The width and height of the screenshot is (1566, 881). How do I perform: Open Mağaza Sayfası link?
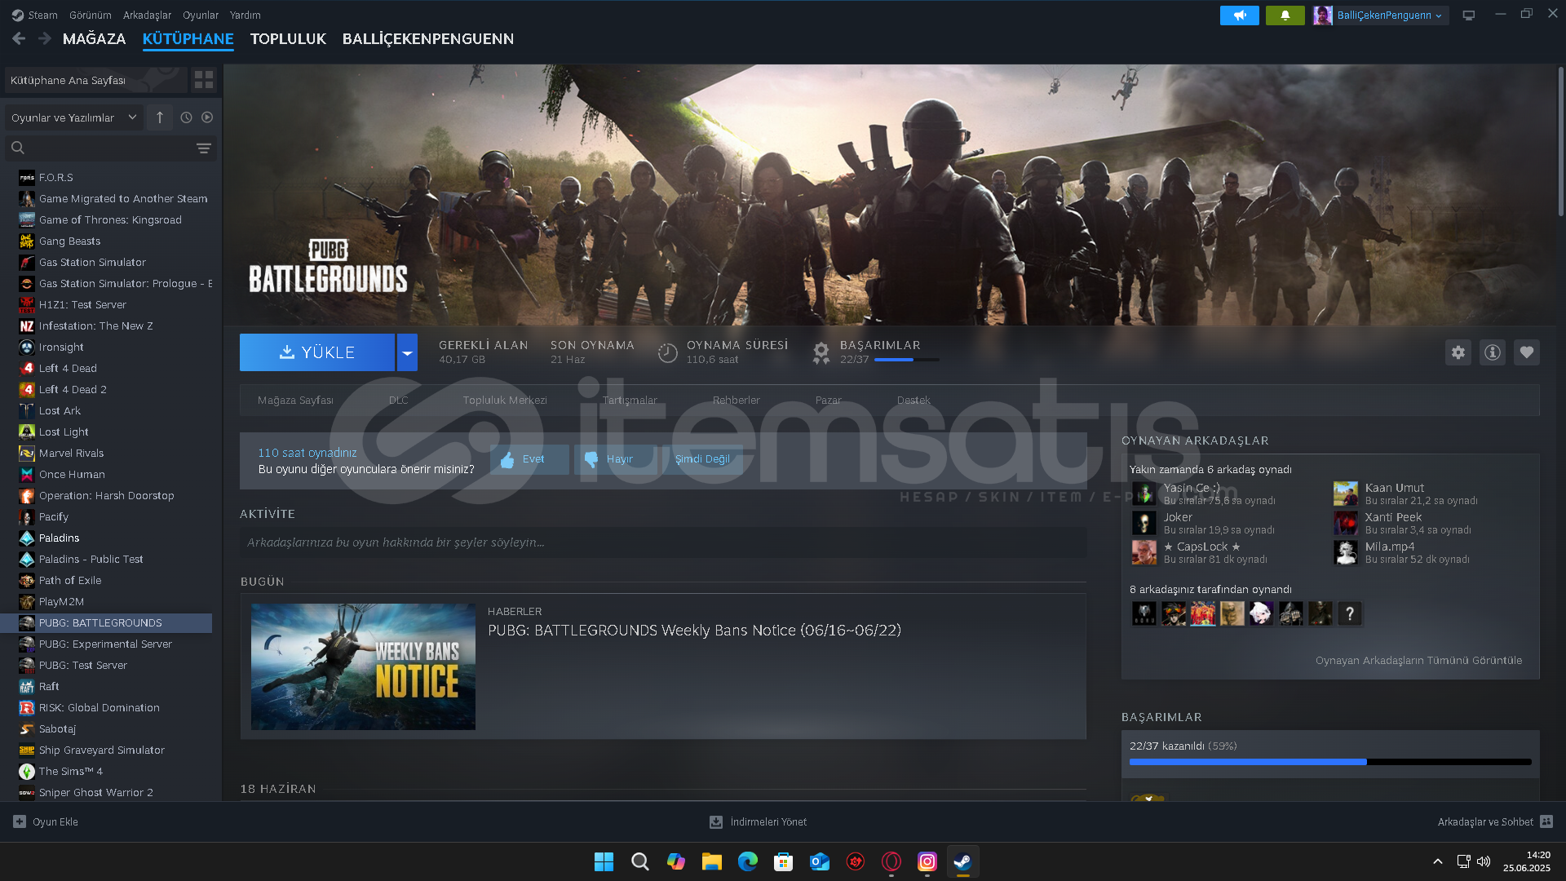coord(295,400)
